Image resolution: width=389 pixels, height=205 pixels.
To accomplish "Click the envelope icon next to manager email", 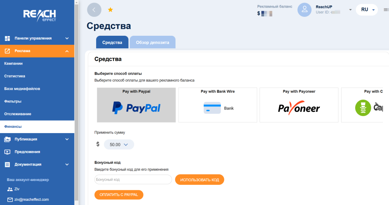I will [x=10, y=200].
